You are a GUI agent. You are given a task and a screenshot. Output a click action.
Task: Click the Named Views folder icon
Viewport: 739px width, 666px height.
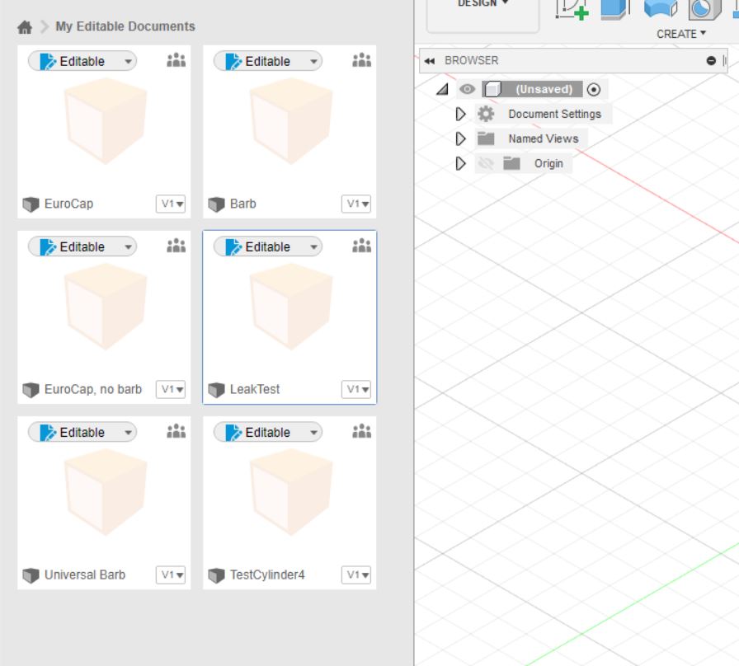(486, 138)
